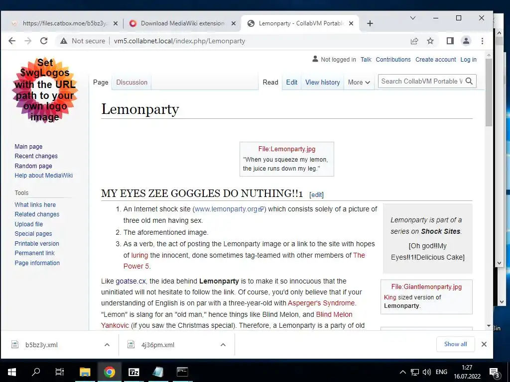The height and width of the screenshot is (382, 510).
Task: Open the Contributions link
Action: [393, 60]
